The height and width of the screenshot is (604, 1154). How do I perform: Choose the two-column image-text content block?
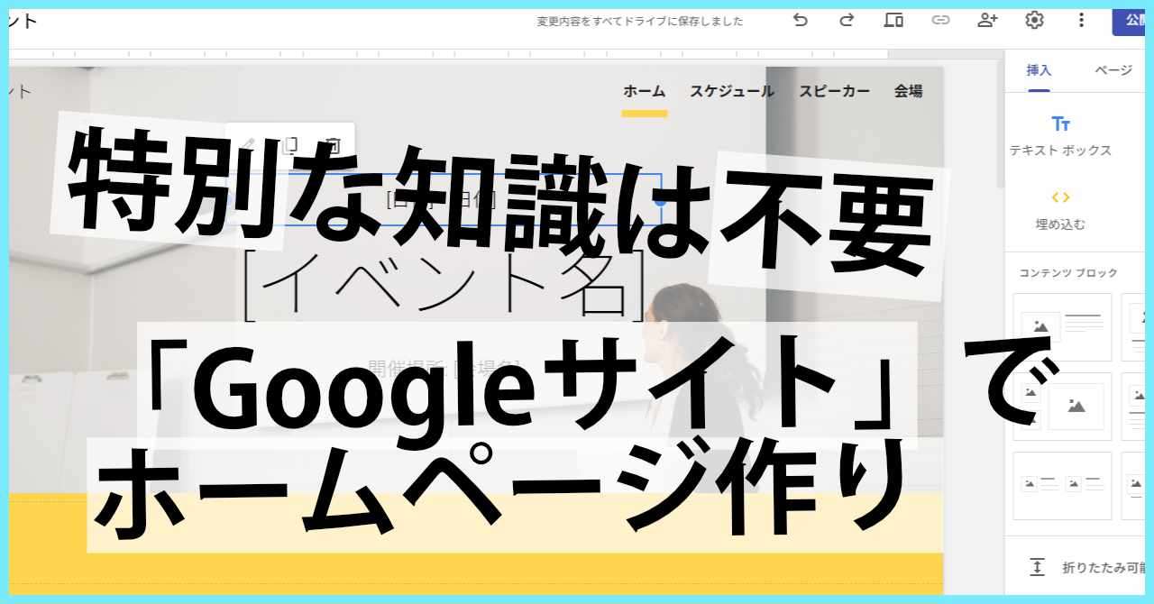(1062, 486)
